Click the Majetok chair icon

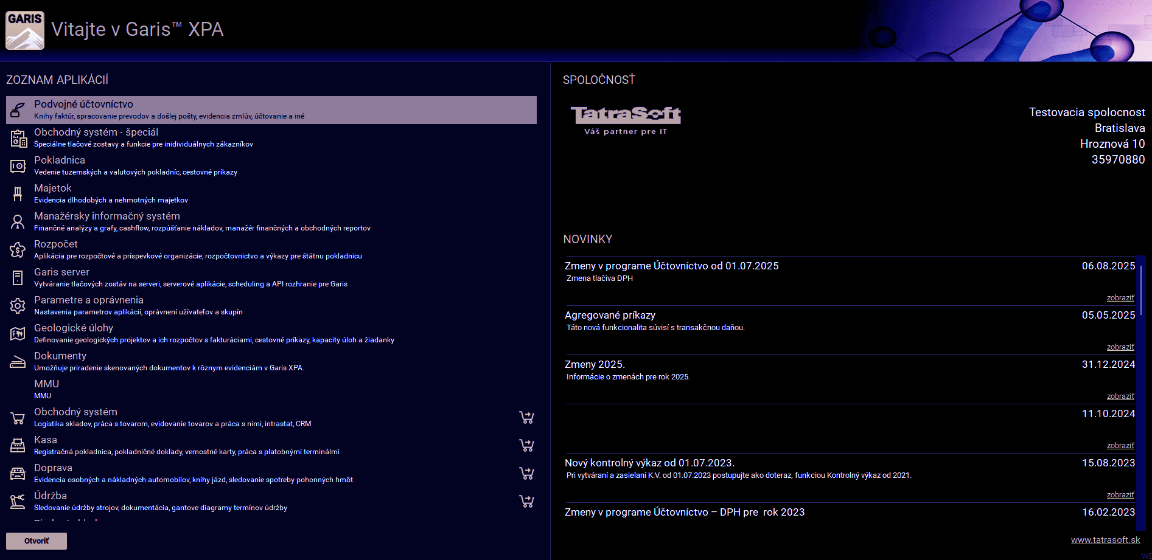click(x=18, y=194)
